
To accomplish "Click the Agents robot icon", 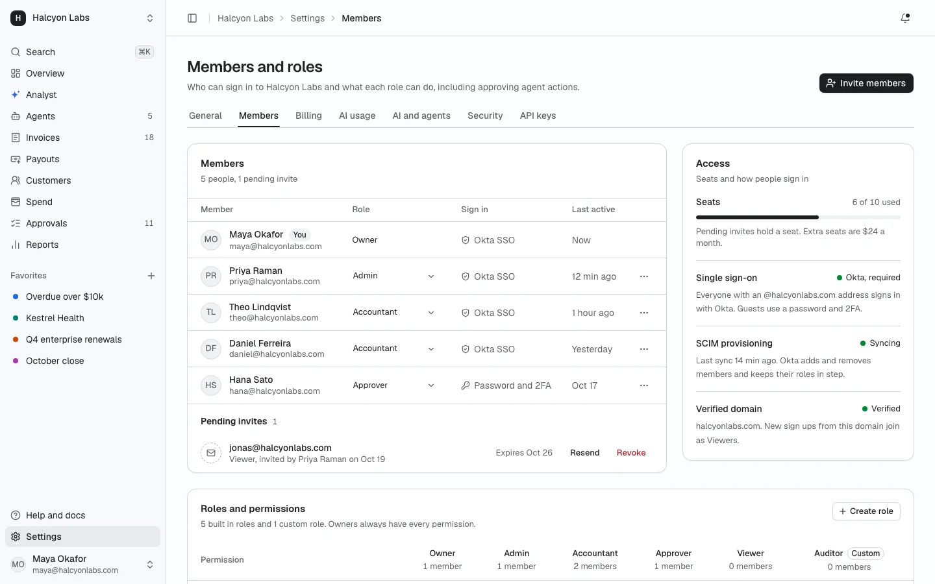I will point(16,116).
